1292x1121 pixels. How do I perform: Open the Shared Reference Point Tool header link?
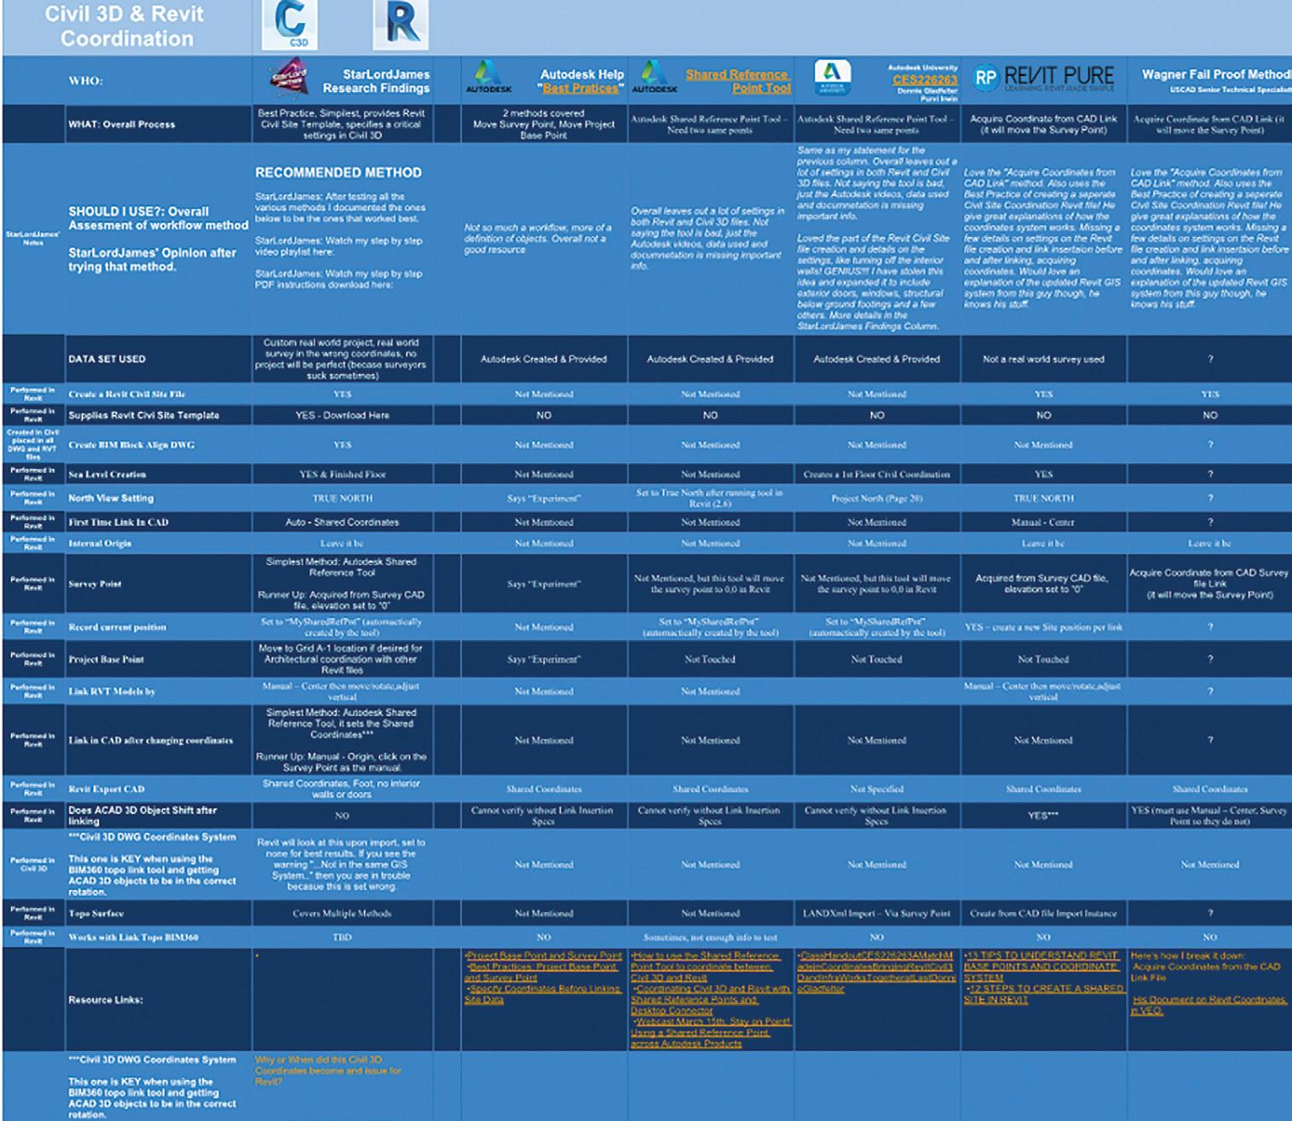click(738, 81)
